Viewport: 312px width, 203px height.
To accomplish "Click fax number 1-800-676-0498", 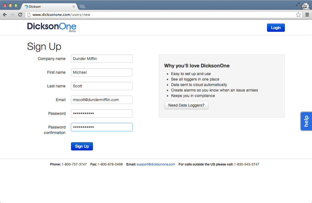I will pyautogui.click(x=110, y=164).
